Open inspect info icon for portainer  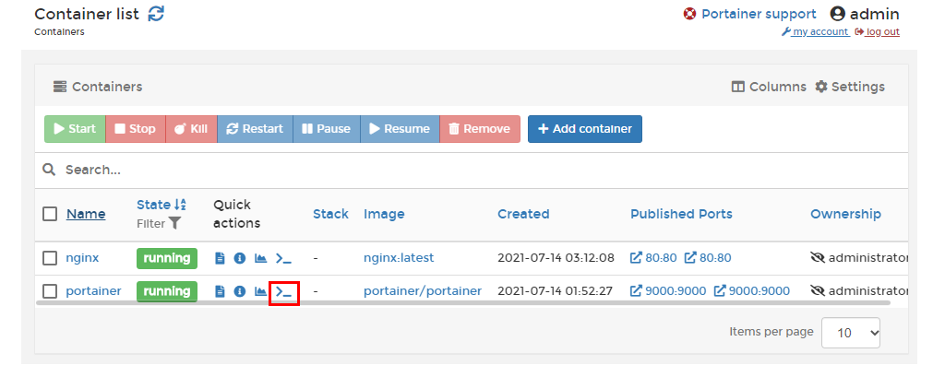240,291
